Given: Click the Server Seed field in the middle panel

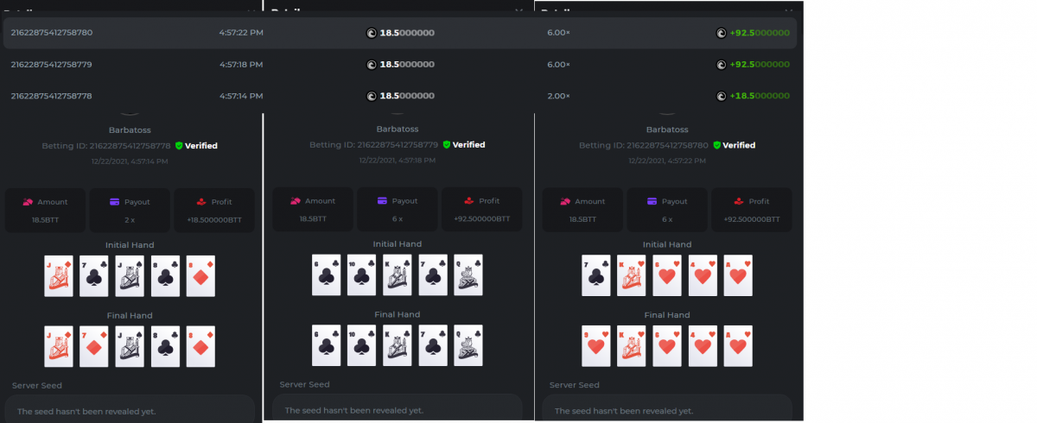Looking at the screenshot, I should [x=398, y=411].
